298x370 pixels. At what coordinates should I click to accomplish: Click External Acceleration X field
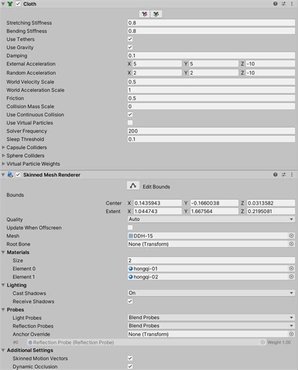[x=157, y=64]
